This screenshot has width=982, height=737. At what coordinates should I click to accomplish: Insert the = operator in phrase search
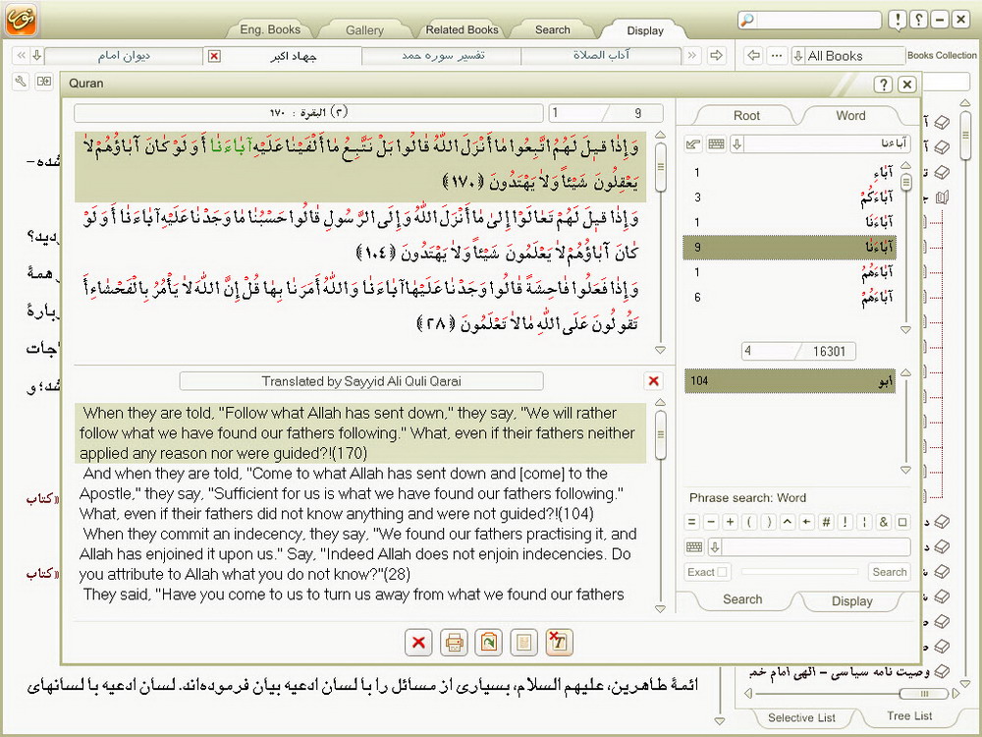point(691,522)
